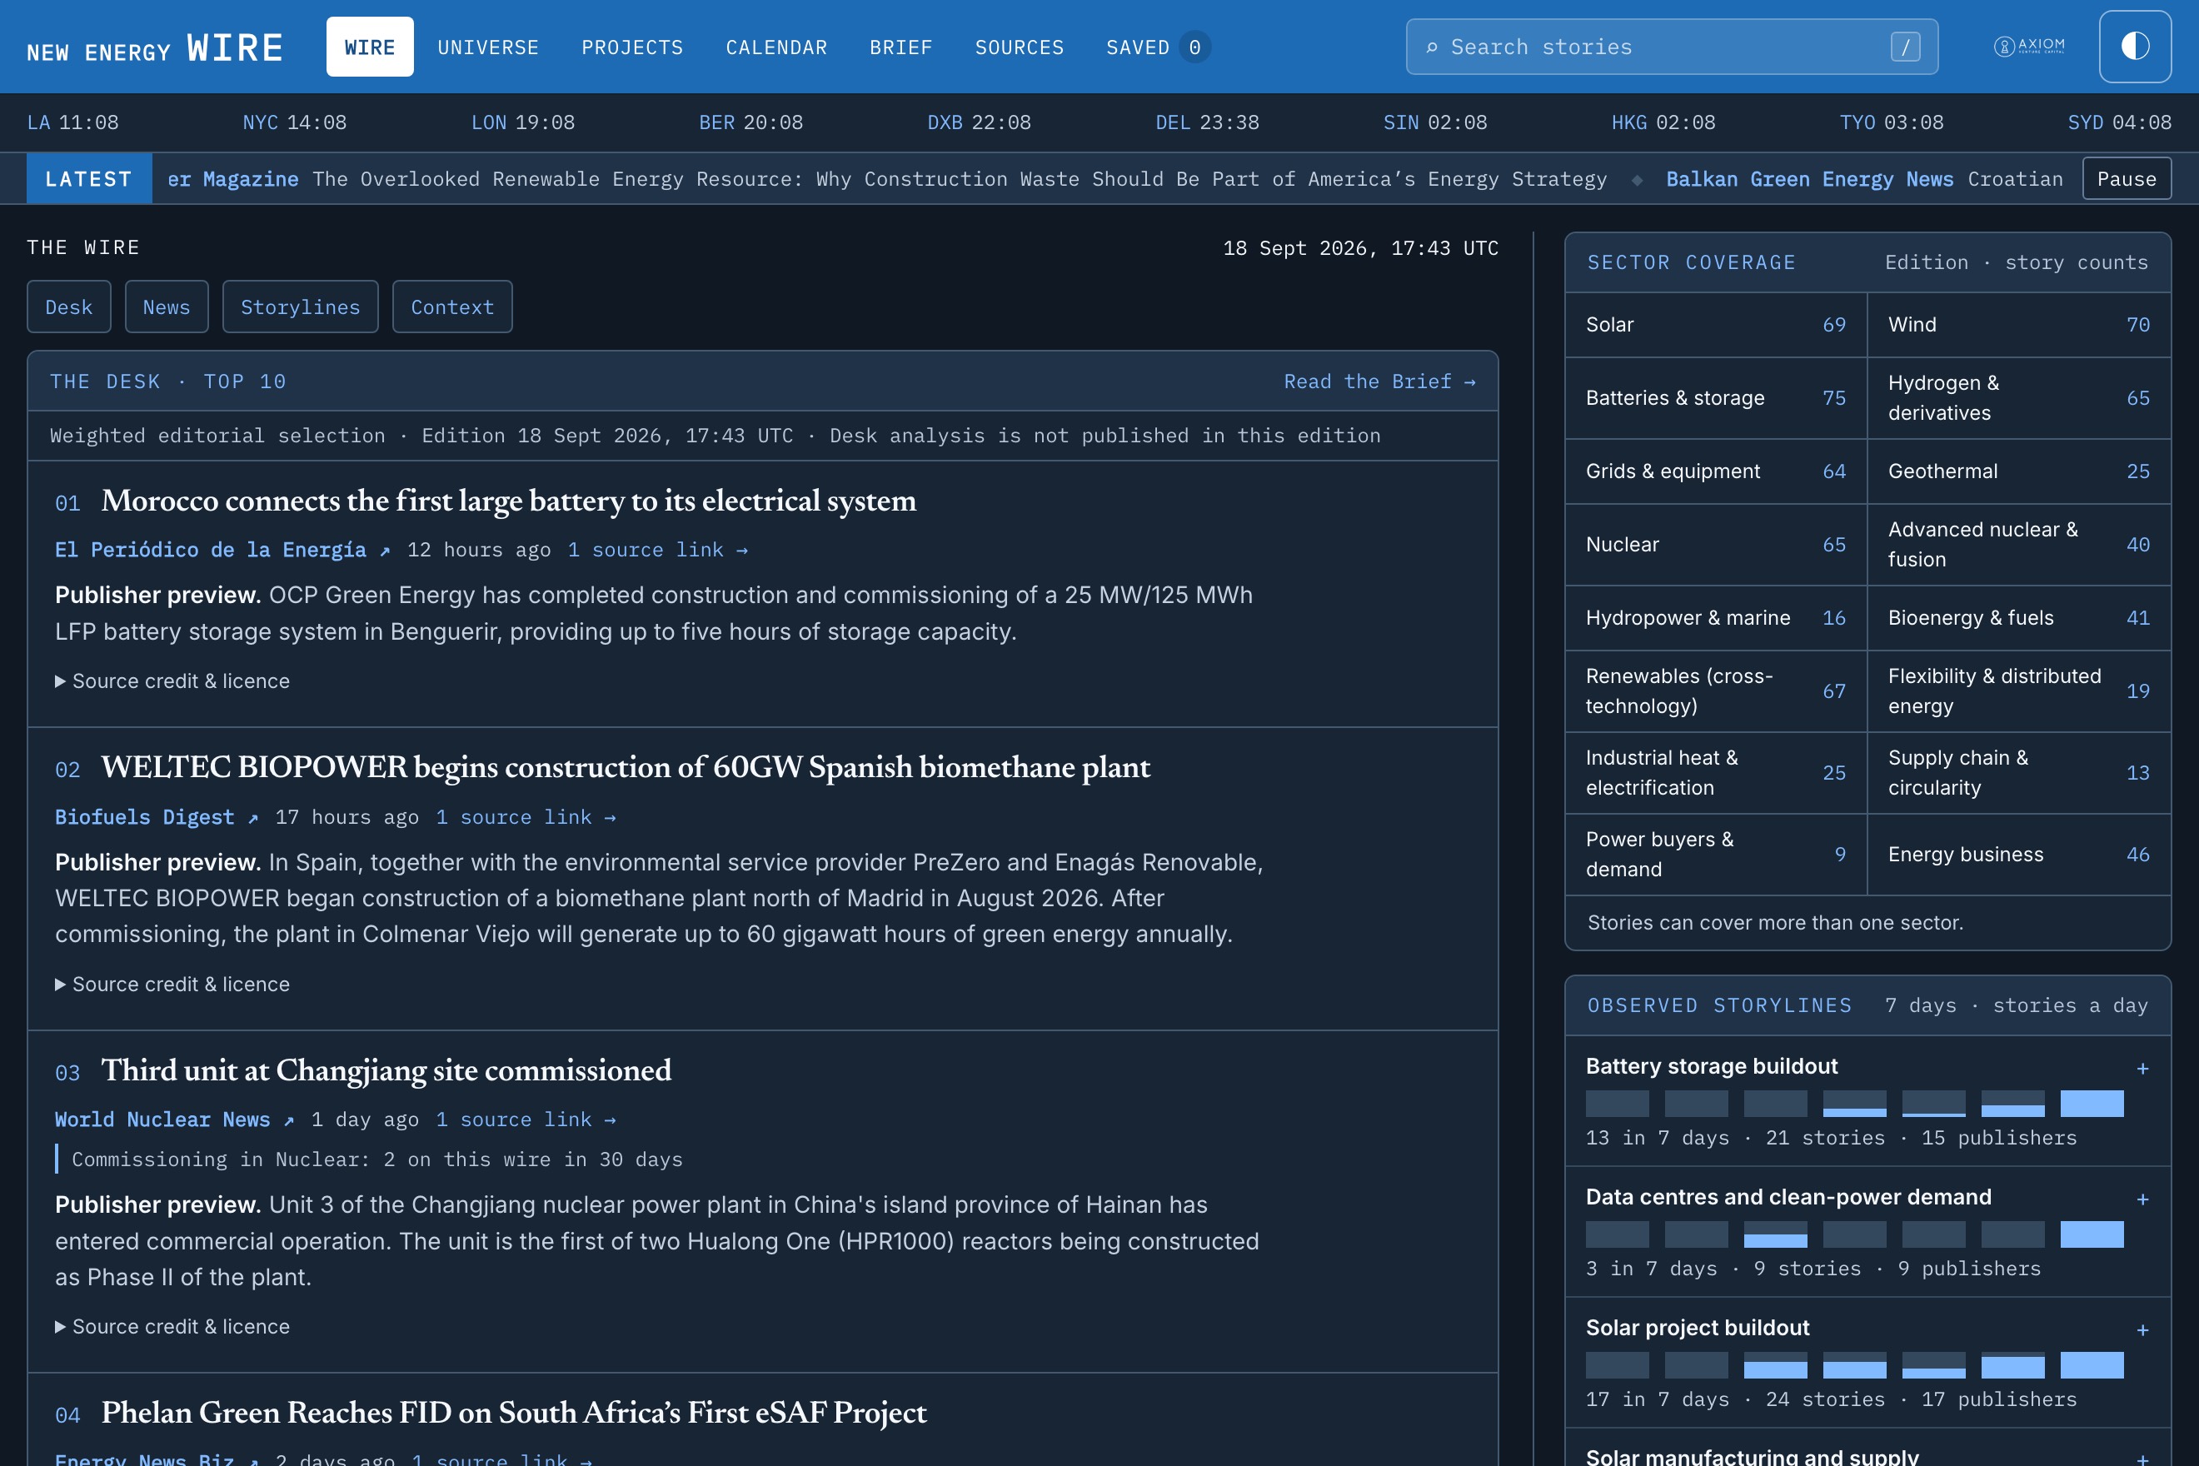This screenshot has width=2199, height=1466.
Task: Click last day bar of Solar project chart
Action: click(x=2092, y=1365)
